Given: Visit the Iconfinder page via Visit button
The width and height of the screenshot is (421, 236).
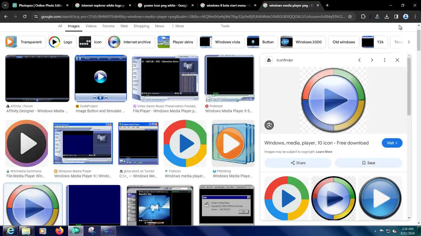Looking at the screenshot, I should point(392,143).
